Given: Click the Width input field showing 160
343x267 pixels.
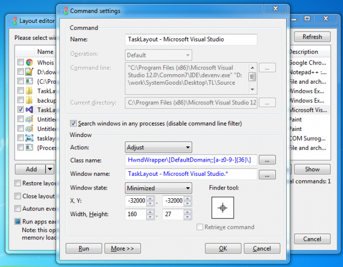Looking at the screenshot, I should (x=136, y=214).
